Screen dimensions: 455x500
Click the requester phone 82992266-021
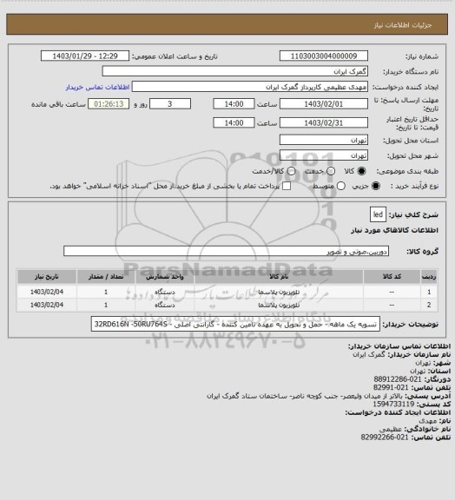(385, 437)
